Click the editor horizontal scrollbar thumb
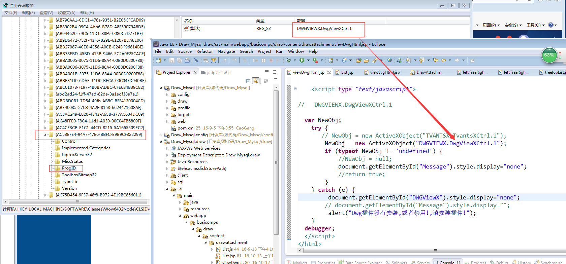 tap(435, 250)
